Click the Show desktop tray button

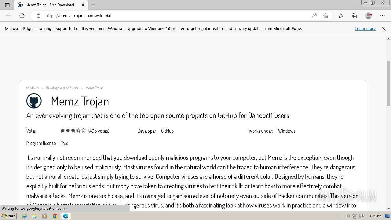tap(388, 216)
